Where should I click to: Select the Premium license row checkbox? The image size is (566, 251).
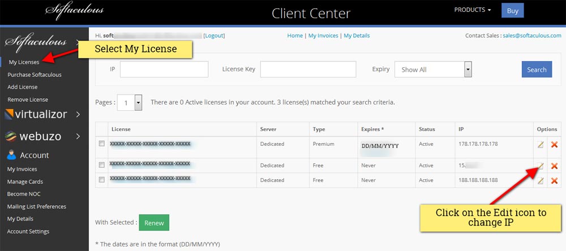tap(102, 144)
